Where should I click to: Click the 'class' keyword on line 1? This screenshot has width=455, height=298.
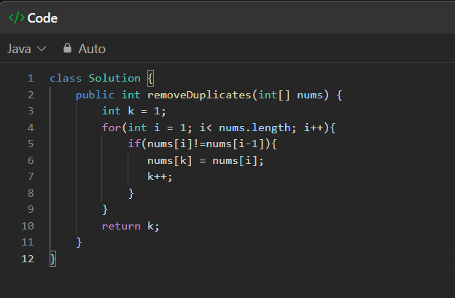coord(66,78)
